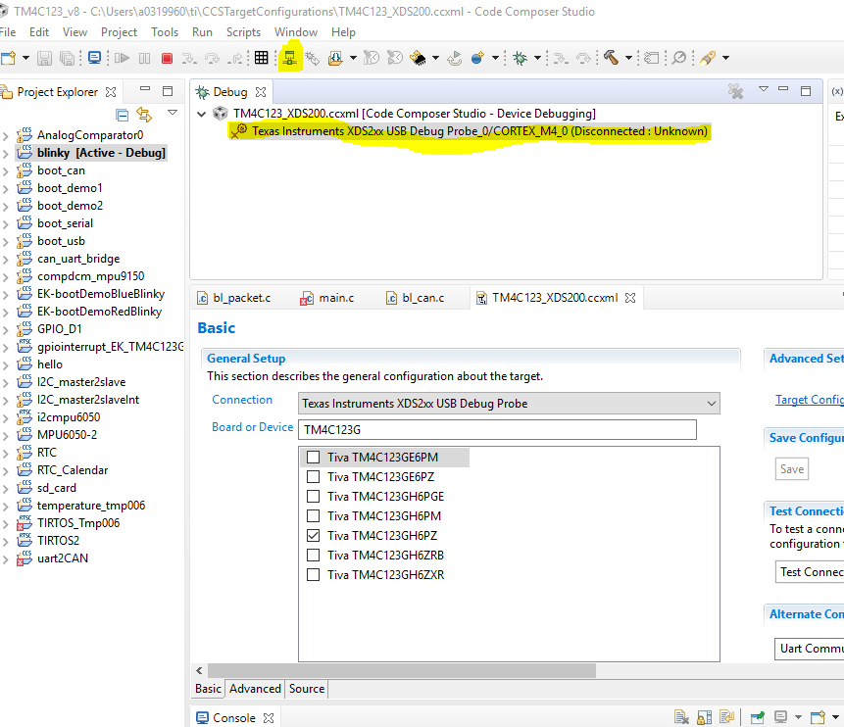This screenshot has width=844, height=727.
Task: Select the temperature_tmp006 project
Action: pyautogui.click(x=91, y=506)
